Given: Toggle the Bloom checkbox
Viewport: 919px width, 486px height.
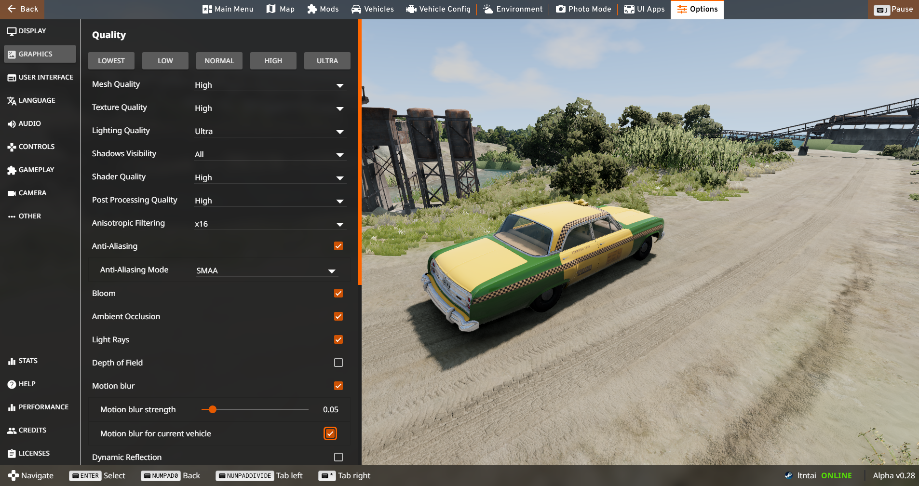Looking at the screenshot, I should tap(338, 293).
